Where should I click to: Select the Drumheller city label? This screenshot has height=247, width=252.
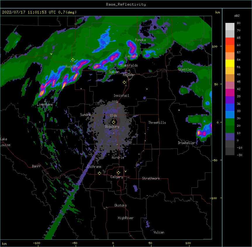tap(187, 143)
